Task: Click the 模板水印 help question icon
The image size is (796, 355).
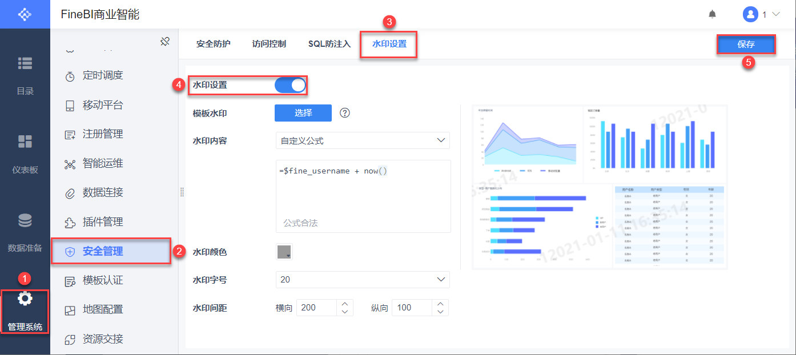Action: click(x=344, y=113)
